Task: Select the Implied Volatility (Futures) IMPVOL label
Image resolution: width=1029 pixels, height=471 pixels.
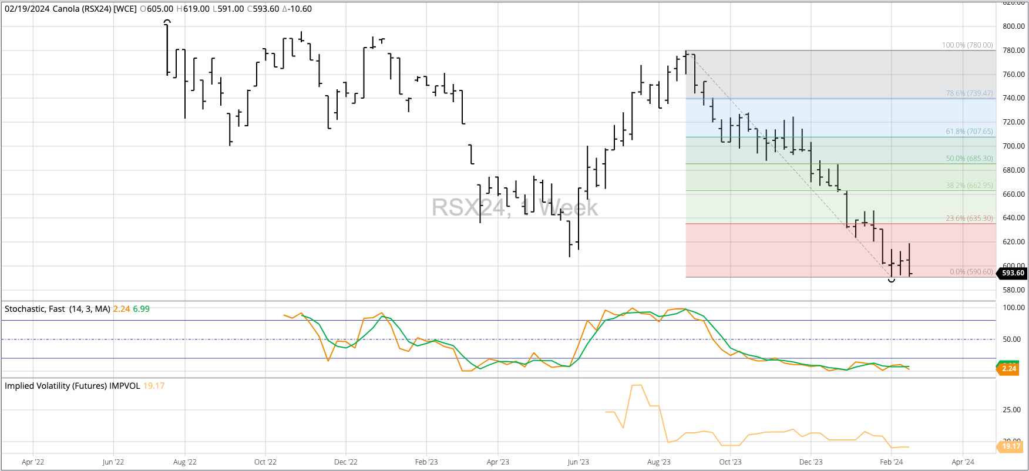Action: coord(72,386)
